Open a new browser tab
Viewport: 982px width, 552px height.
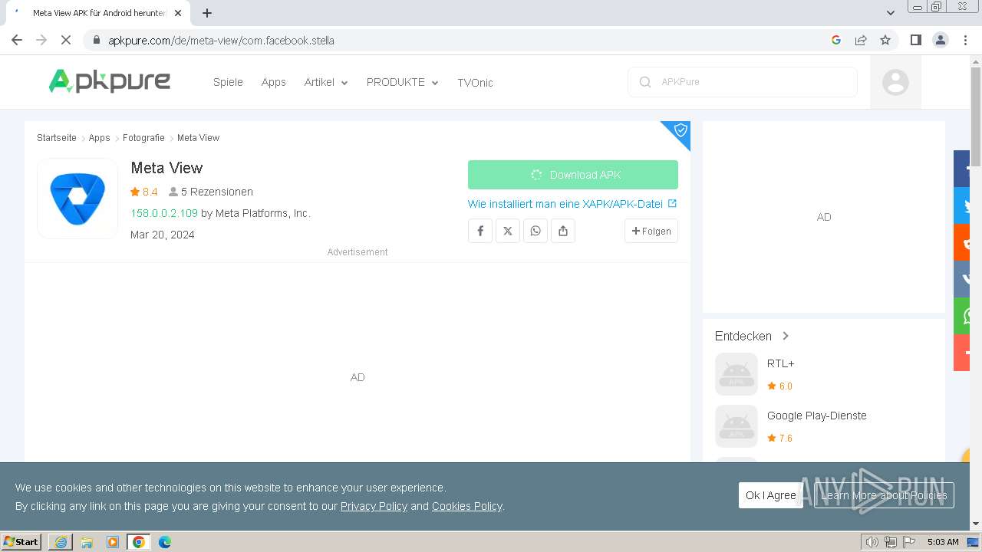[x=207, y=13]
